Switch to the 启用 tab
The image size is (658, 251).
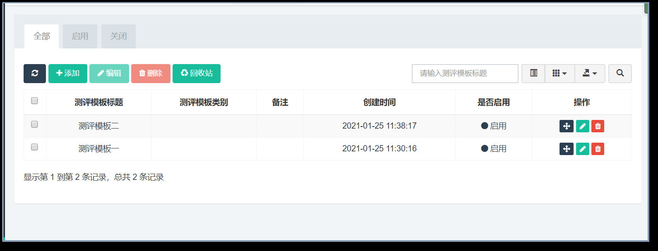80,36
